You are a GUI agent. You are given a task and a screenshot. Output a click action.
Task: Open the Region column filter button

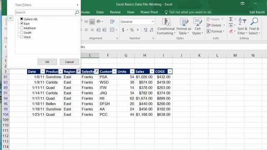(x=78, y=72)
